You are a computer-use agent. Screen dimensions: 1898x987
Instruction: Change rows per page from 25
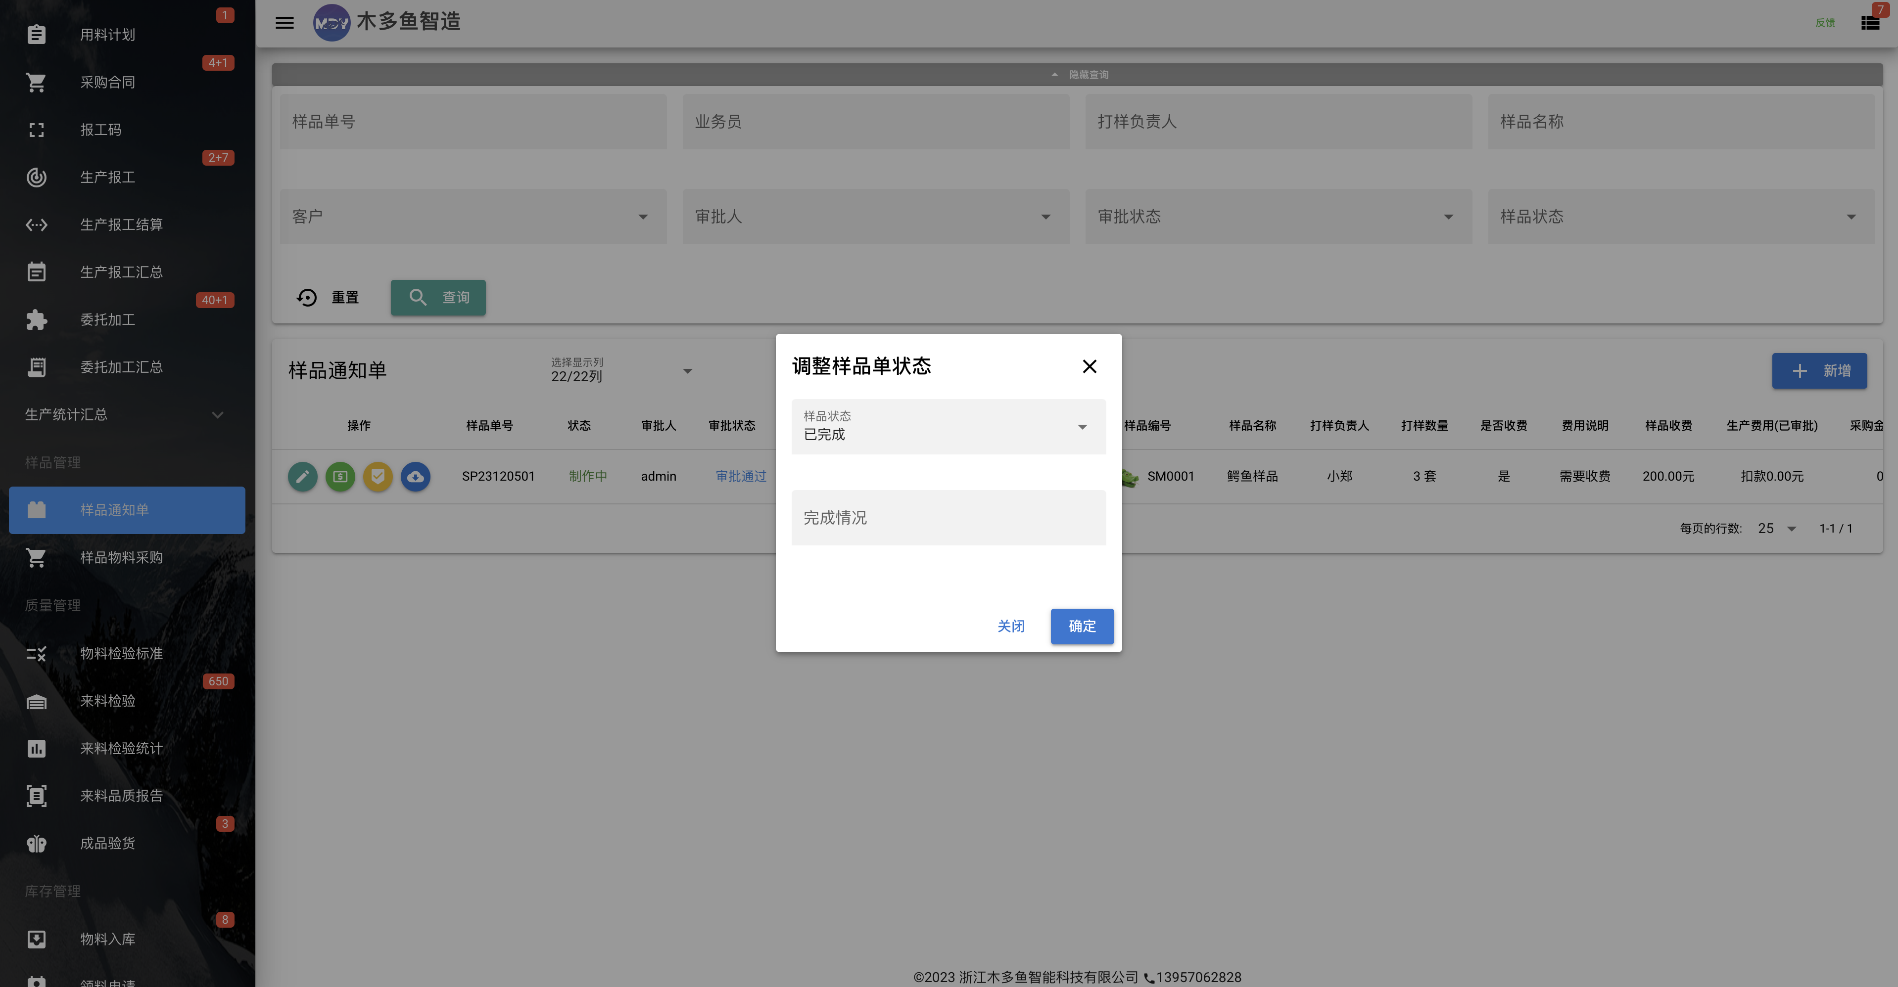pyautogui.click(x=1776, y=528)
